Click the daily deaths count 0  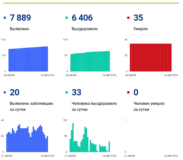coord(136,92)
